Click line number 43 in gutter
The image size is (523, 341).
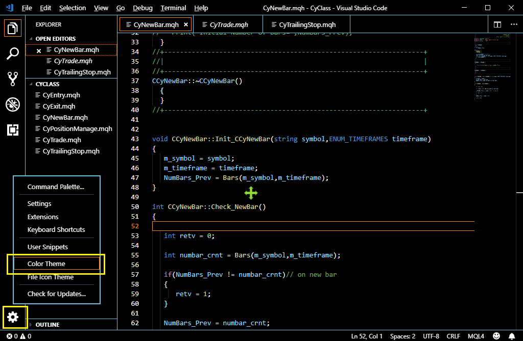click(x=135, y=139)
